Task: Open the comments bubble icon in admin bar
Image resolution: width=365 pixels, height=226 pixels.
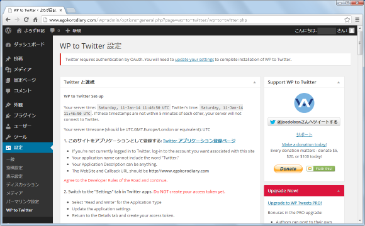Action: pos(53,30)
